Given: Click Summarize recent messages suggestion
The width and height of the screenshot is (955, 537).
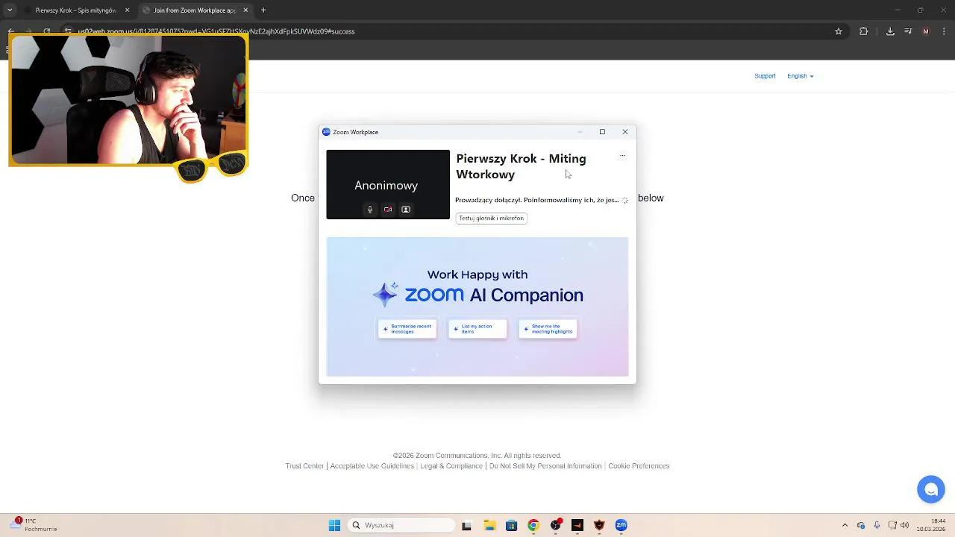Looking at the screenshot, I should click(407, 329).
